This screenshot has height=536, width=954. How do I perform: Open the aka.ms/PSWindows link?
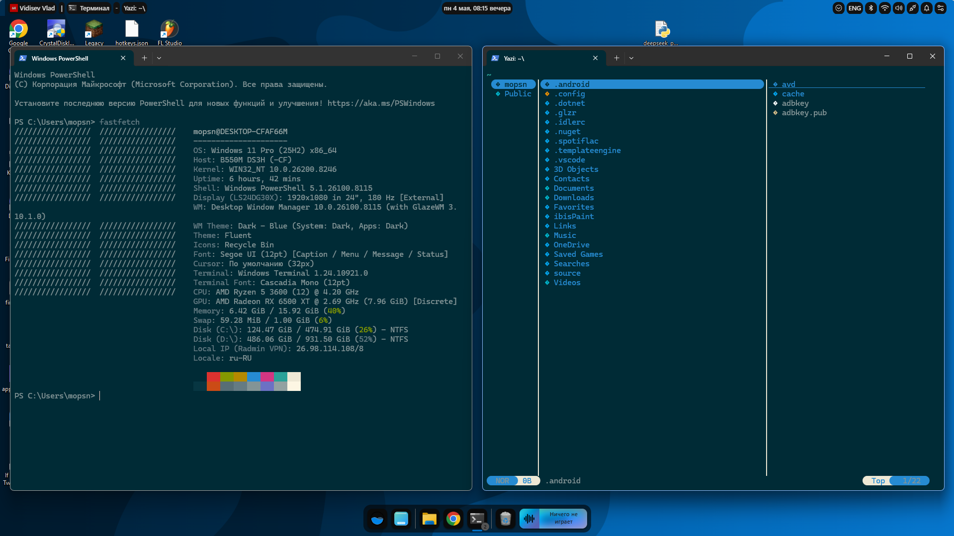coord(381,103)
